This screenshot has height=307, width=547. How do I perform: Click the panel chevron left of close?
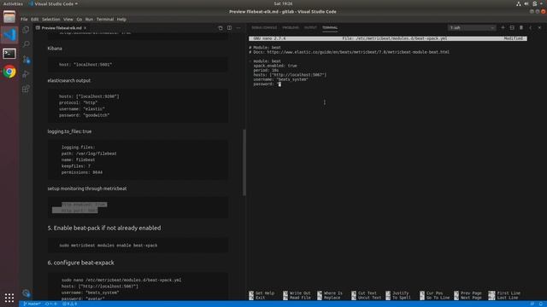(530, 27)
